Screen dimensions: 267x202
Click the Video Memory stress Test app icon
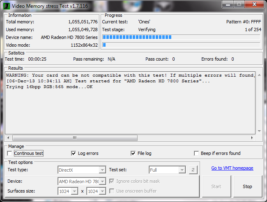(x=7, y=6)
